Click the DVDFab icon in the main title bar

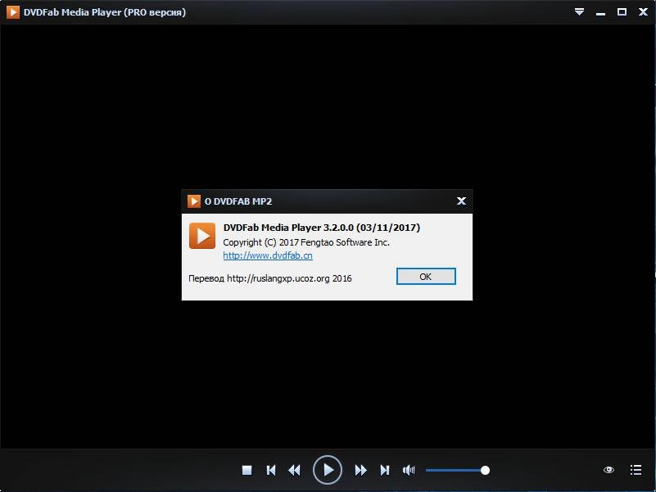click(x=13, y=12)
